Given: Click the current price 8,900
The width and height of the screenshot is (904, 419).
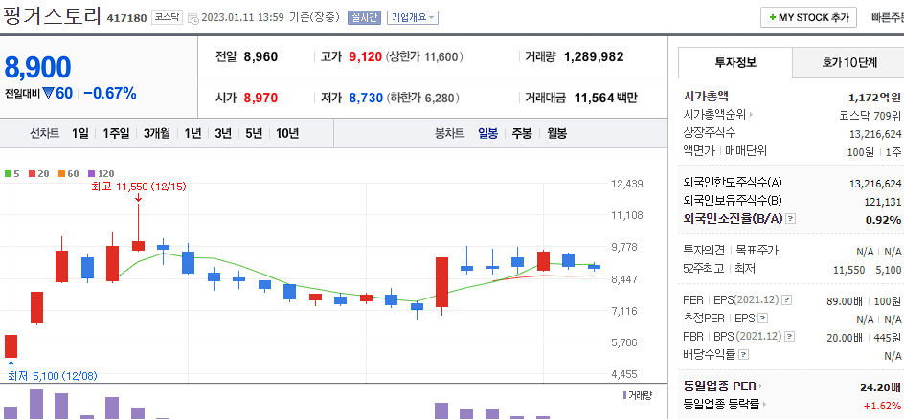Looking at the screenshot, I should pos(38,67).
